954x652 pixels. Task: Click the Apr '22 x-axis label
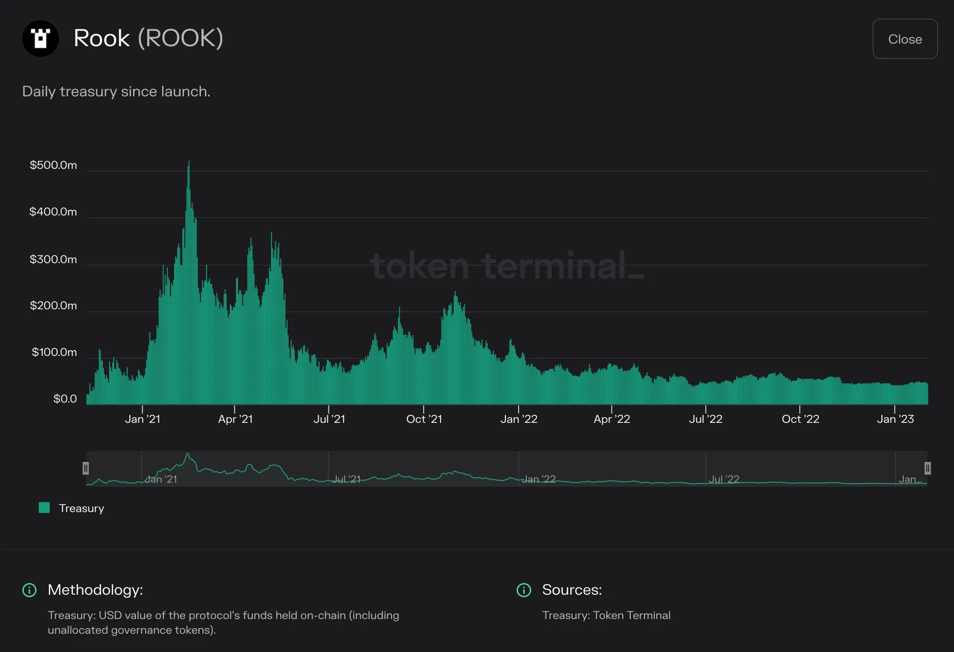pos(611,419)
